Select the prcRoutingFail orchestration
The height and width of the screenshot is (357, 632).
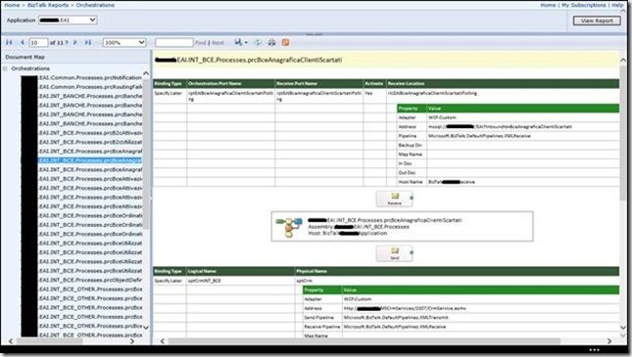pyautogui.click(x=90, y=86)
